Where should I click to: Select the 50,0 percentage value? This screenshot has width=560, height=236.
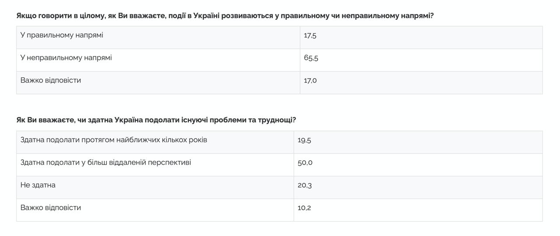(x=305, y=163)
